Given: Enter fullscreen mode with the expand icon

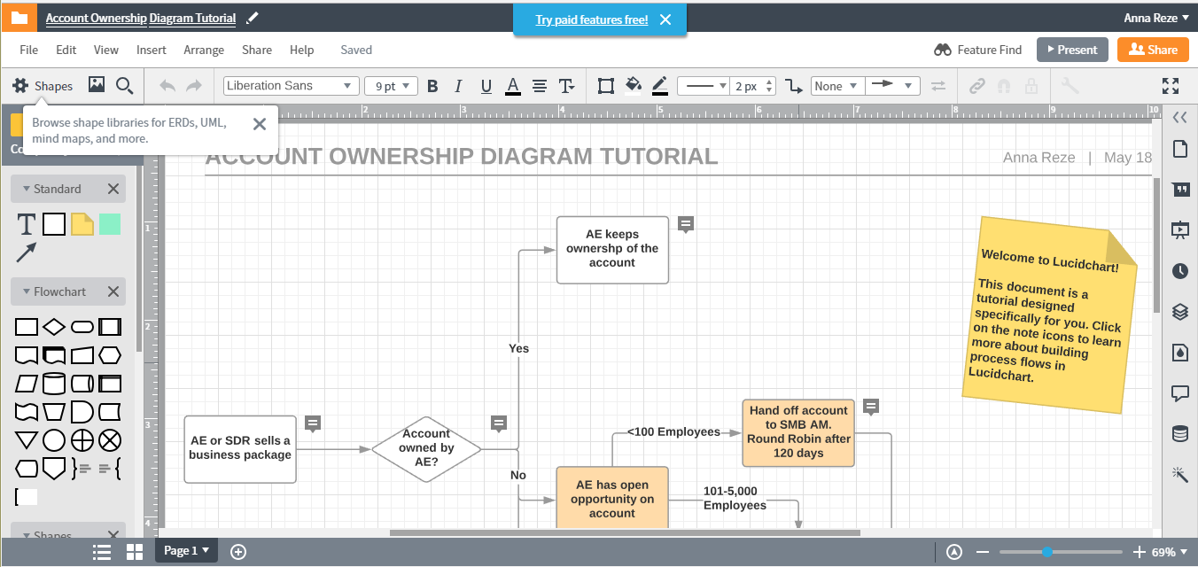Looking at the screenshot, I should pyautogui.click(x=1171, y=86).
